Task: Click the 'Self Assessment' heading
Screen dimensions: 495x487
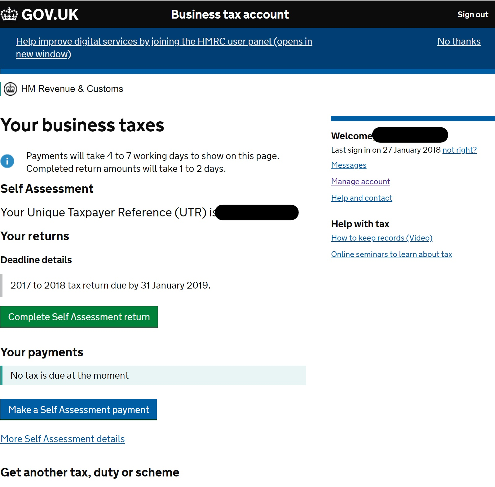Action: pos(47,189)
